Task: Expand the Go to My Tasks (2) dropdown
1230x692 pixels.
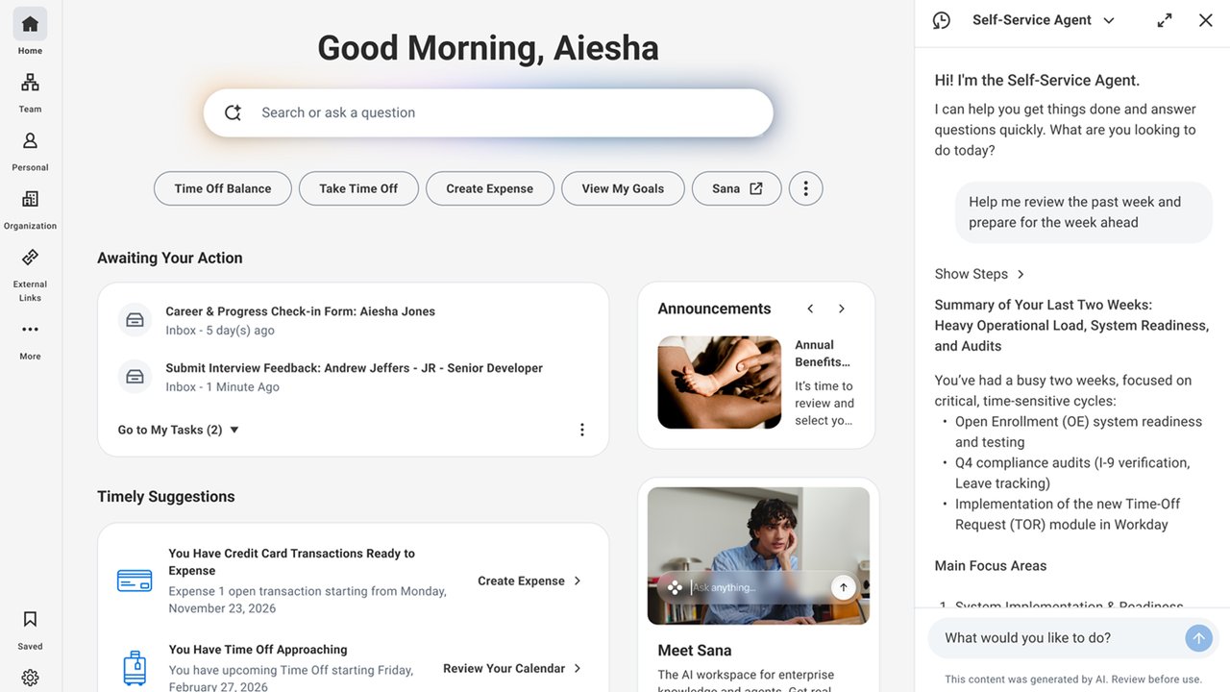Action: click(179, 430)
